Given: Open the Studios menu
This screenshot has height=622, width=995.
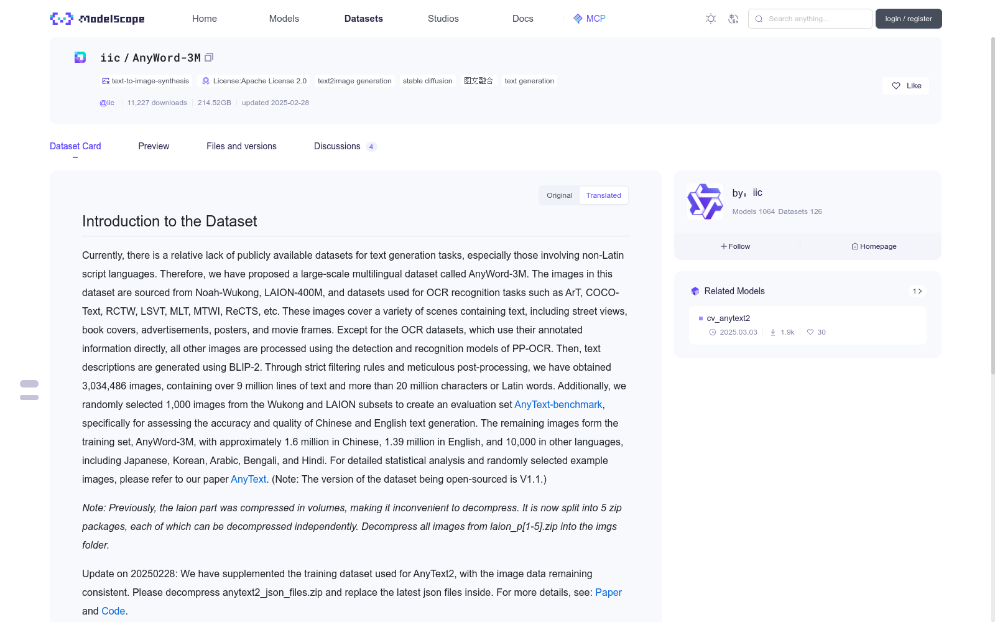Looking at the screenshot, I should tap(443, 19).
